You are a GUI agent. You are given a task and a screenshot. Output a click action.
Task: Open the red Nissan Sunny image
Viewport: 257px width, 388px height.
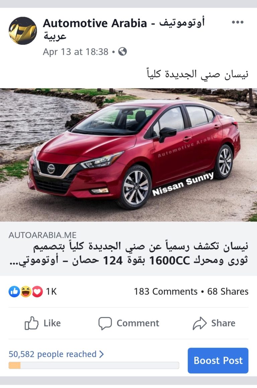(128, 155)
